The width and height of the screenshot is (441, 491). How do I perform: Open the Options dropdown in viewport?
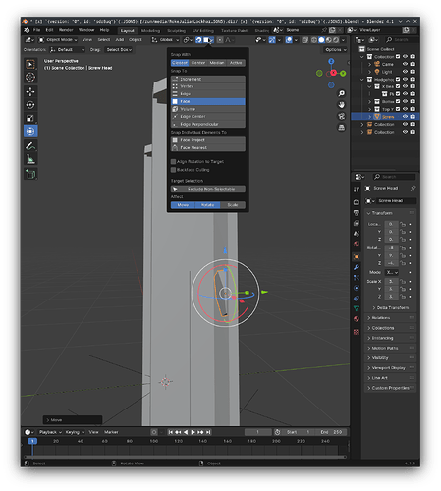[x=336, y=50]
